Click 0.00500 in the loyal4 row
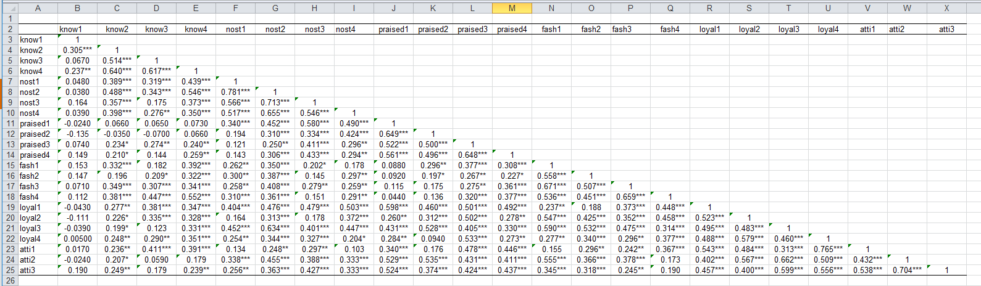Viewport: 981px width, 286px height. pos(77,239)
